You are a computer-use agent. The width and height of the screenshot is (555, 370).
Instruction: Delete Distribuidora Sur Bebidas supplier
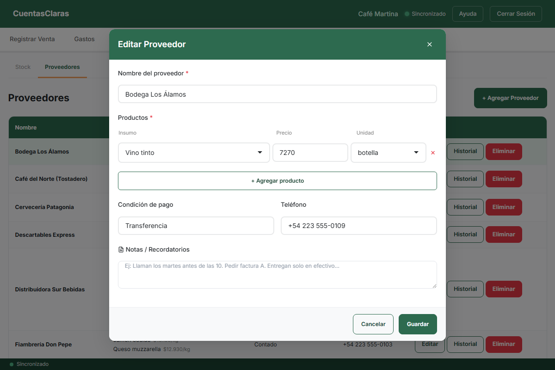[x=504, y=289]
